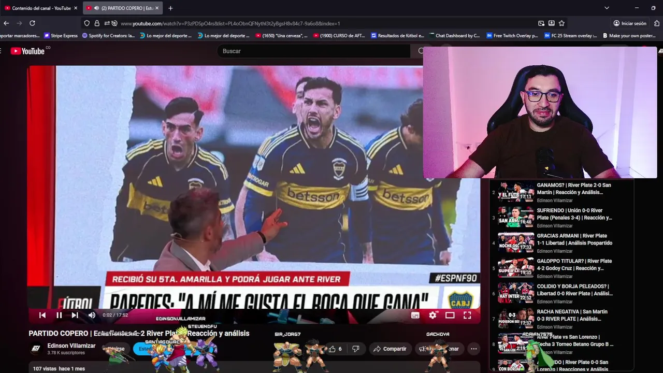The height and width of the screenshot is (373, 663).
Task: Open tracking protection shield icon
Action: [x=87, y=23]
